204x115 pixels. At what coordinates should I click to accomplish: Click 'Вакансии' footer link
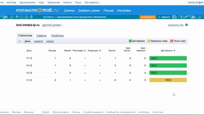[29, 112]
